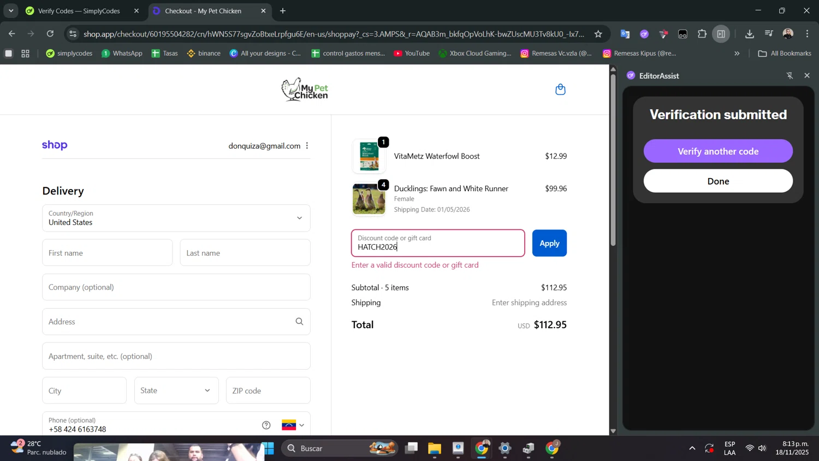Image resolution: width=819 pixels, height=461 pixels.
Task: Click the Apply discount button
Action: pyautogui.click(x=549, y=243)
